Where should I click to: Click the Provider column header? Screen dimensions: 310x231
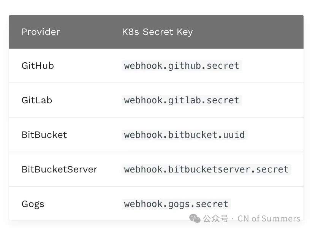[41, 32]
